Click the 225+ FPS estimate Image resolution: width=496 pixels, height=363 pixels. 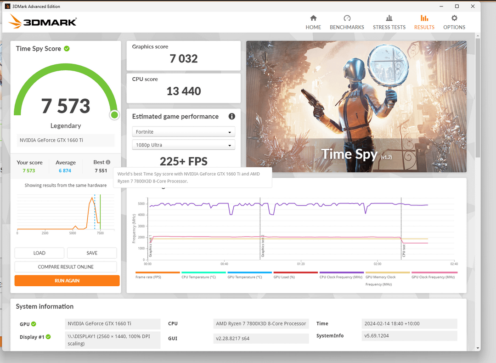(183, 161)
